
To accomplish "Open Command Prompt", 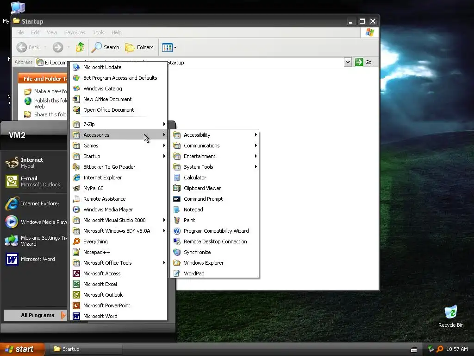I will (x=214, y=198).
